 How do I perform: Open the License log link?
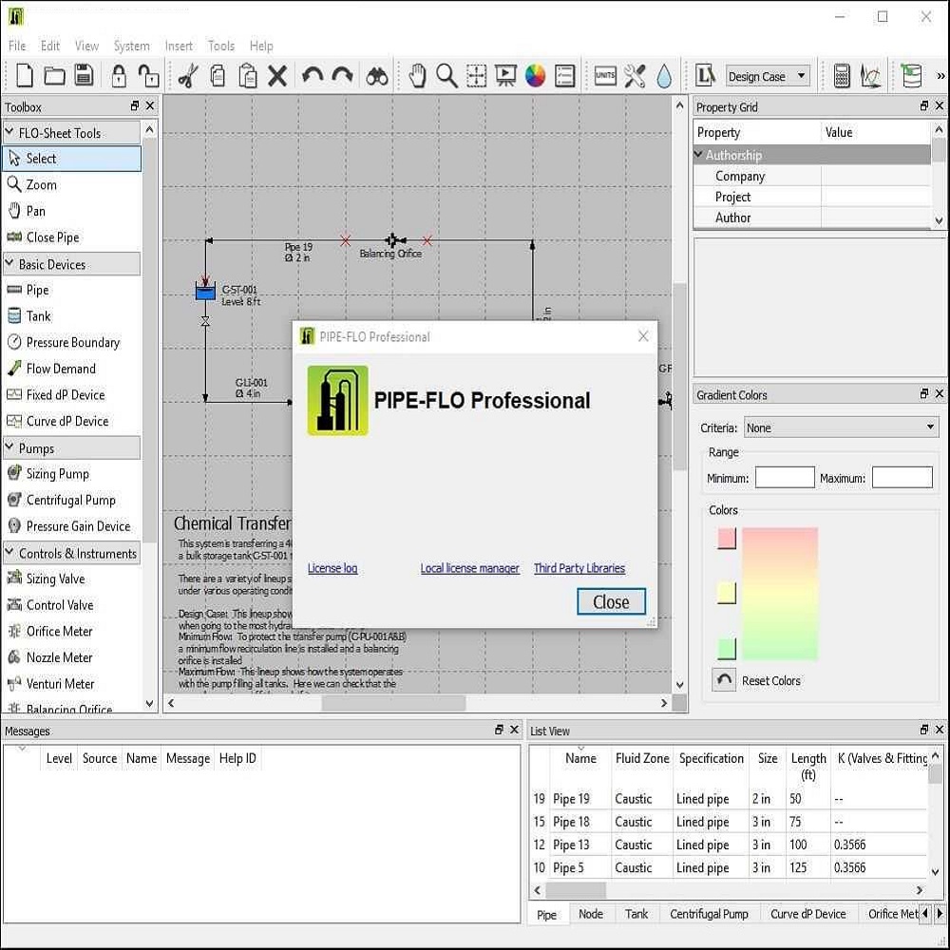[x=332, y=568]
